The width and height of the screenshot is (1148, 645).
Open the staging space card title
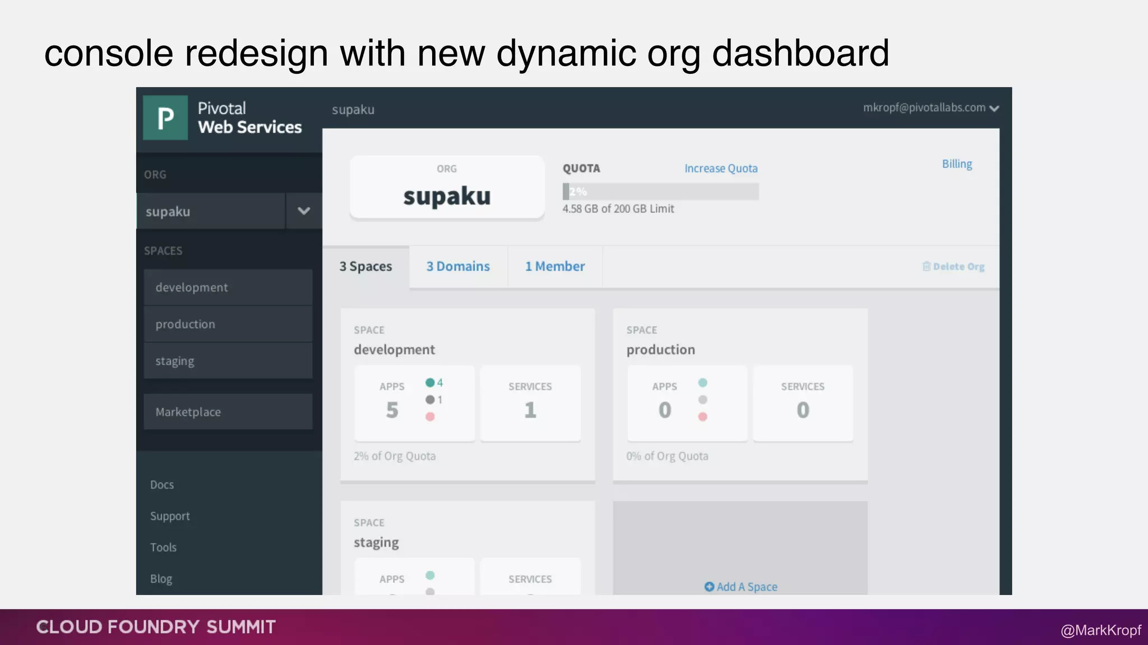[x=376, y=543]
